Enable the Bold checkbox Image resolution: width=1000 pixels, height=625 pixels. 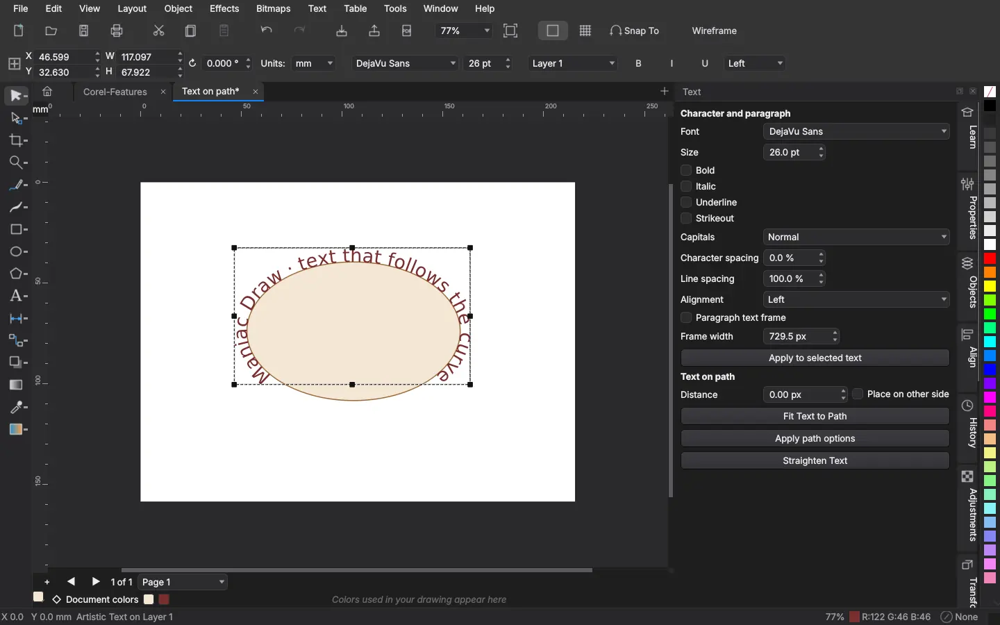click(x=686, y=170)
